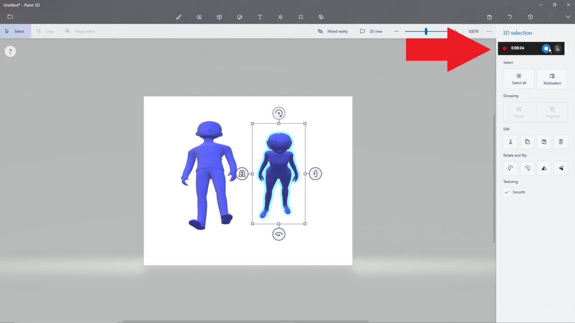Select the 3D shapes tool
575x323 pixels.
[x=219, y=17]
